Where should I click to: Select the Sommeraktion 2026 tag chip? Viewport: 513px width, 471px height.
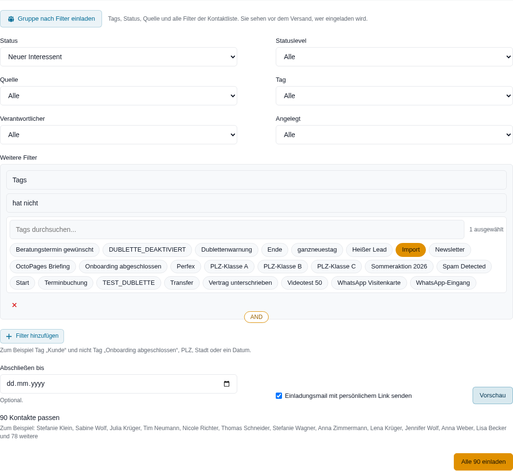[399, 267]
